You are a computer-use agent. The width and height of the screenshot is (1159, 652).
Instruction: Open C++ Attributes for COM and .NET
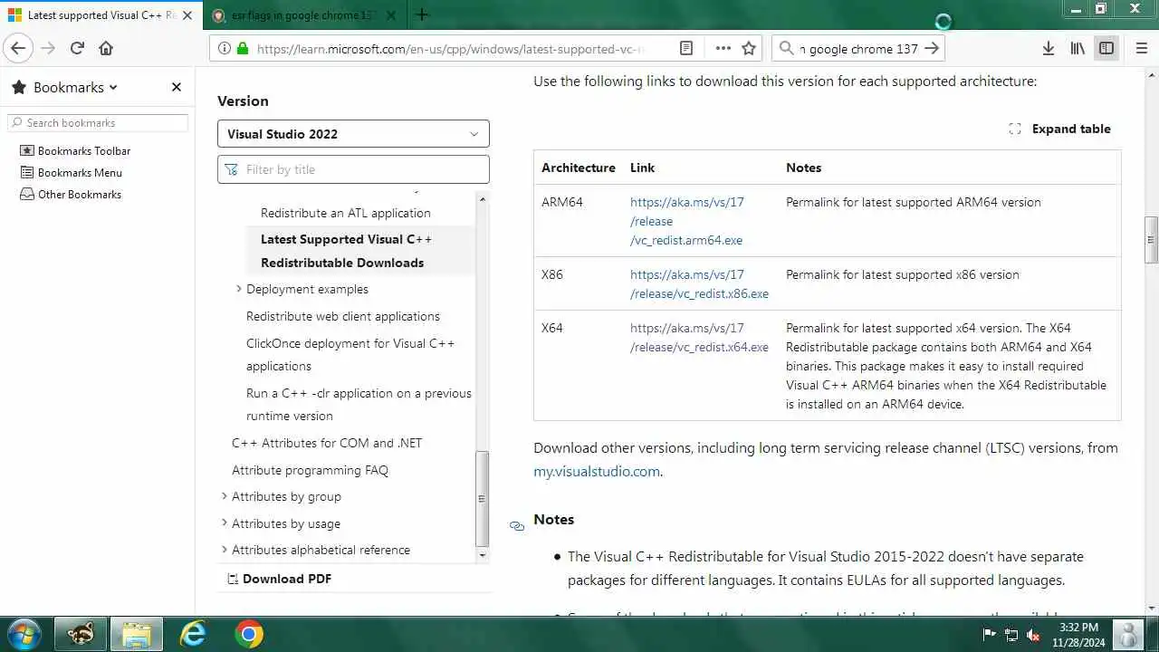pyautogui.click(x=327, y=443)
